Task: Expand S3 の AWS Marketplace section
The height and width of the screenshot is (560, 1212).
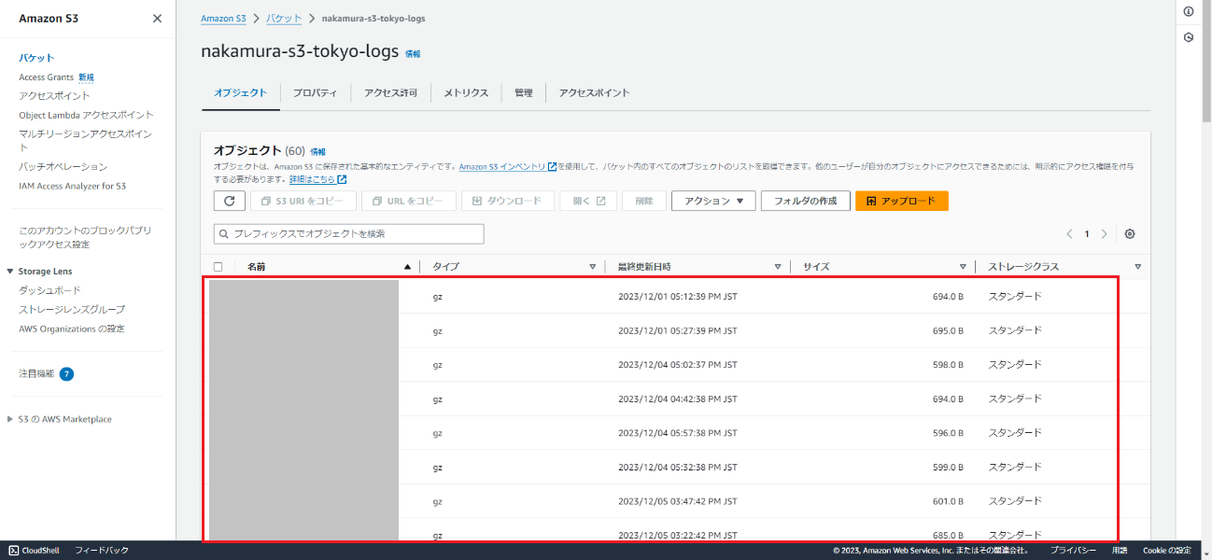Action: [10, 419]
